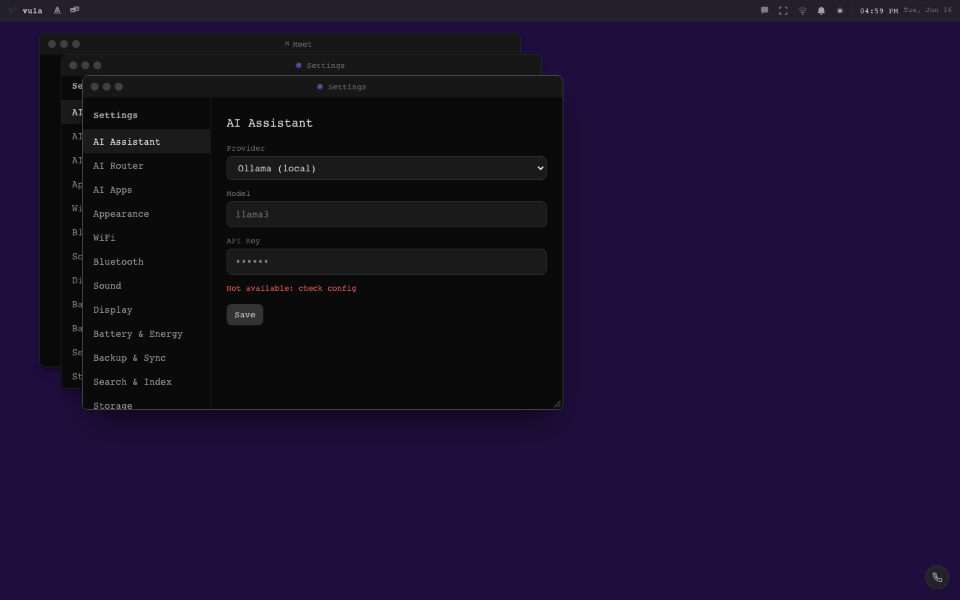Screen dimensions: 960x600
Task: Open Search & Index settings
Action: coord(147,381)
